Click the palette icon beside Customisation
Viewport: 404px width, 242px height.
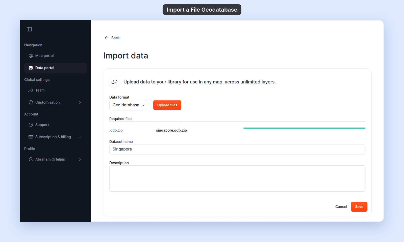[31, 102]
